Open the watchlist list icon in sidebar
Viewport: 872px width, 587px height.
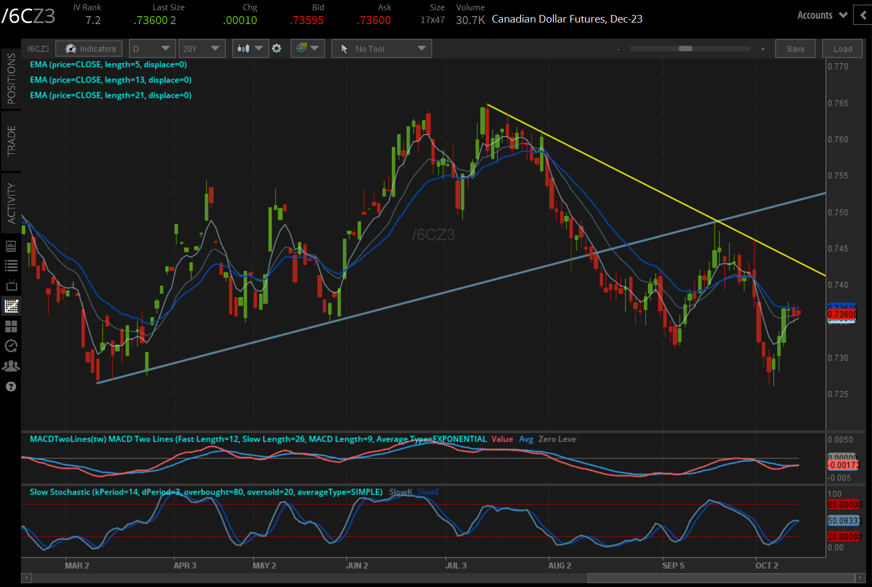pos(11,265)
